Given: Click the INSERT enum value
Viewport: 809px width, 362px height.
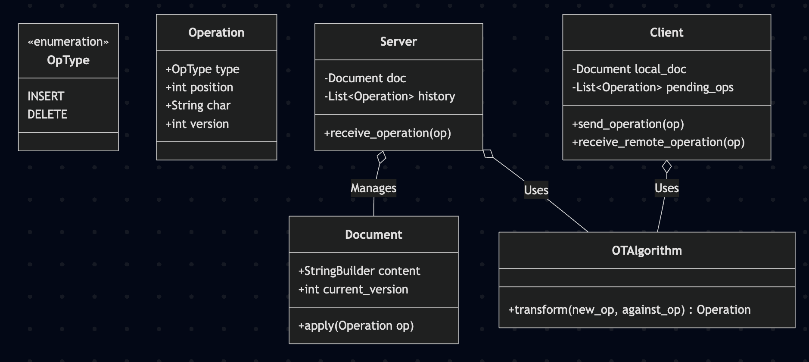Looking at the screenshot, I should click(46, 96).
